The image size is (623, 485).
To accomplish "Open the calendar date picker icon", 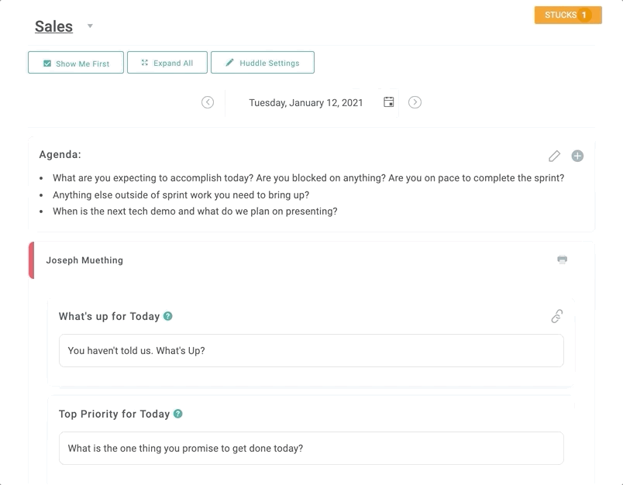I will 388,102.
